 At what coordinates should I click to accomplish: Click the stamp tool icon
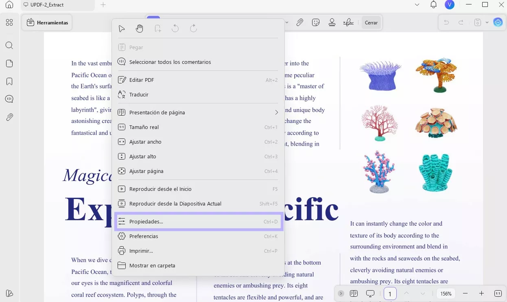coord(332,23)
